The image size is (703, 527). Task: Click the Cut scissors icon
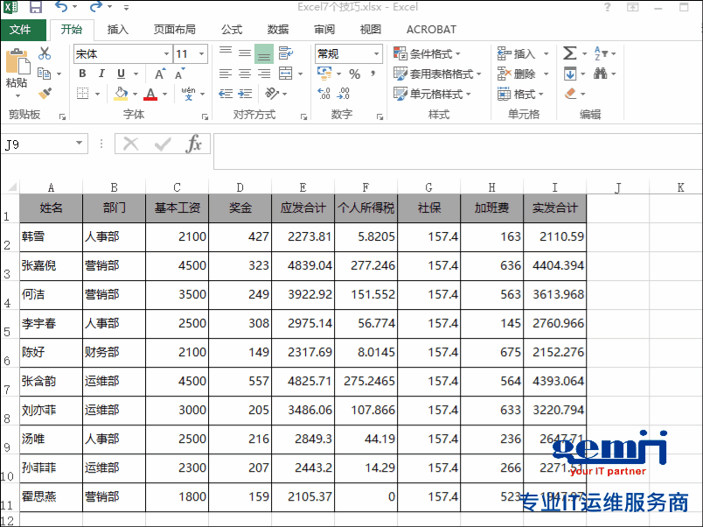(x=45, y=54)
